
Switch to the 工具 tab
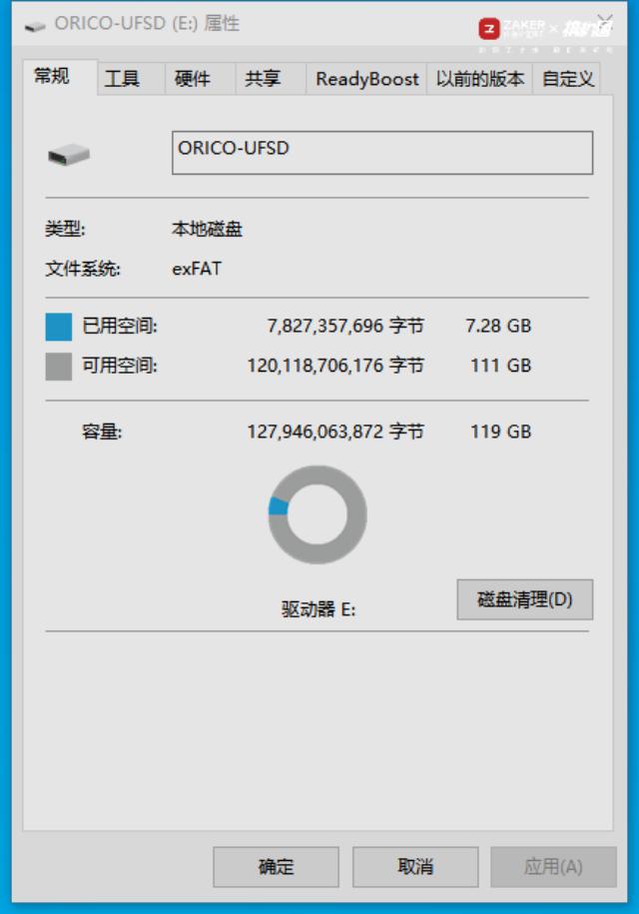click(122, 79)
